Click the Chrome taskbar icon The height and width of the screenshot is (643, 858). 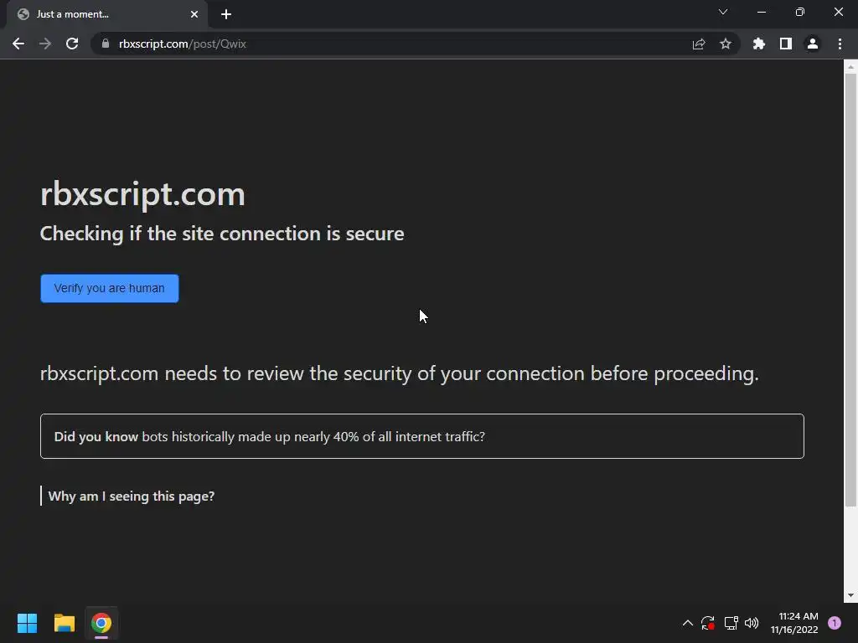coord(101,623)
